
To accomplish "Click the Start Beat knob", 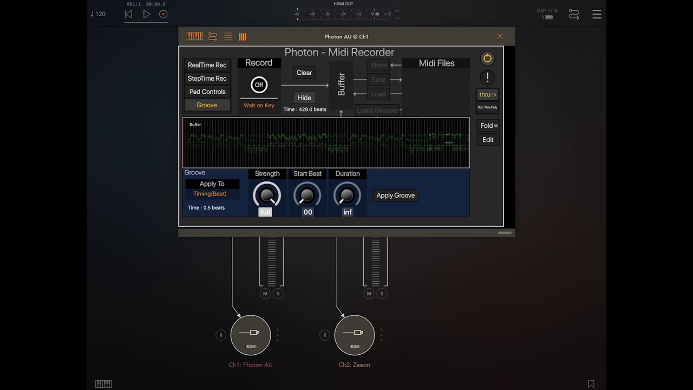I will coord(307,195).
